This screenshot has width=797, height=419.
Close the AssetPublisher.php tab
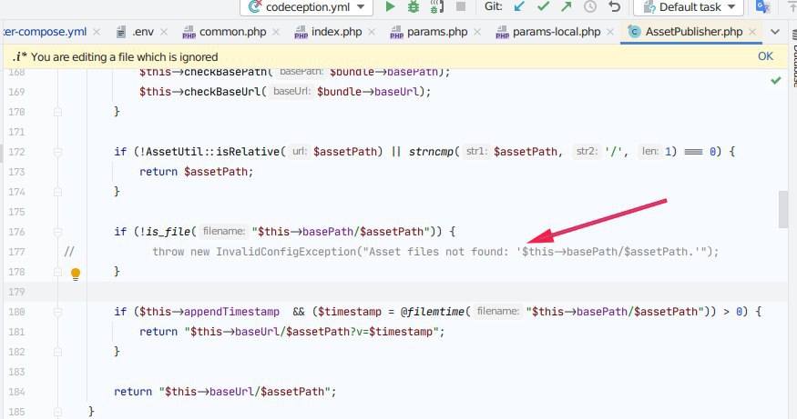[752, 32]
